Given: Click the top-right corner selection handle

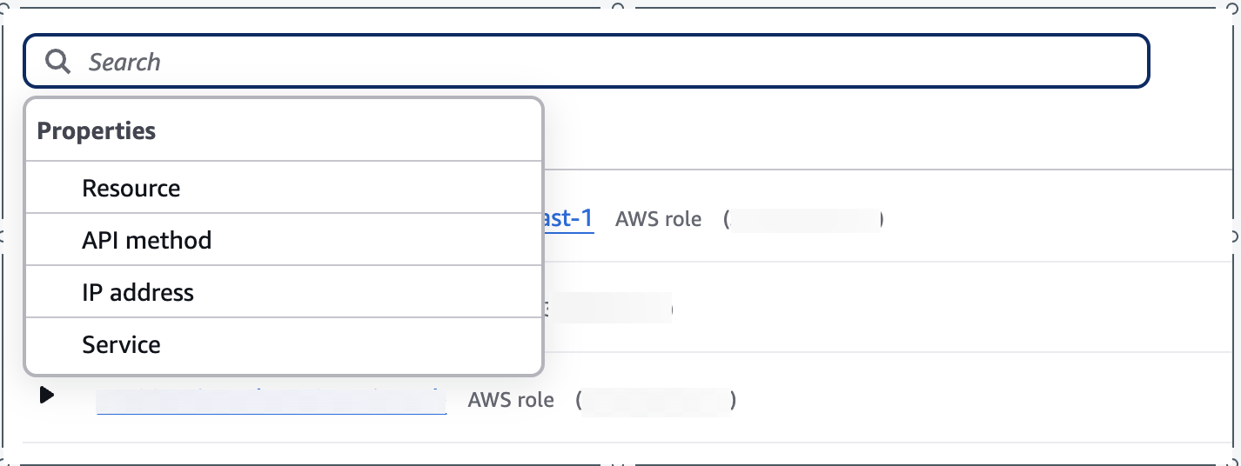Looking at the screenshot, I should click(x=1236, y=5).
